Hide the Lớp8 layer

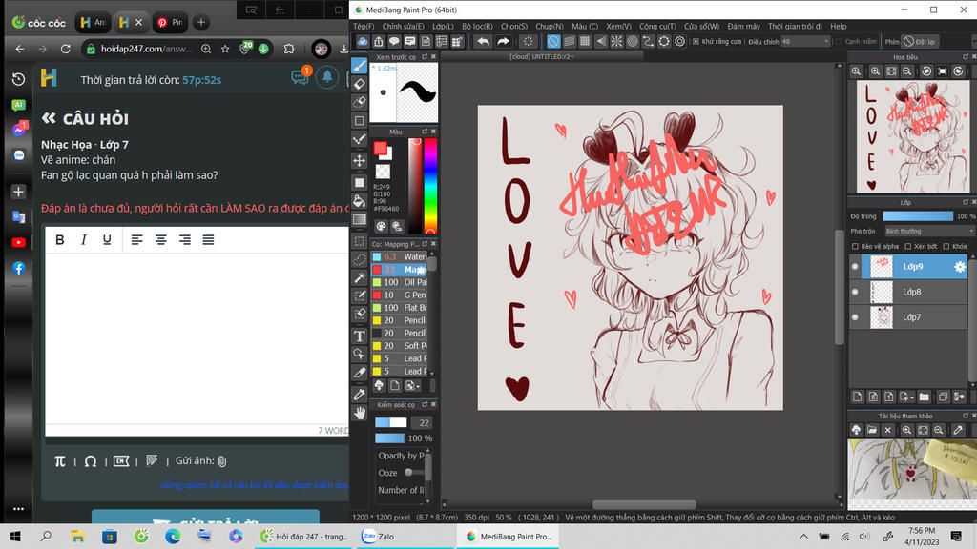(x=855, y=292)
